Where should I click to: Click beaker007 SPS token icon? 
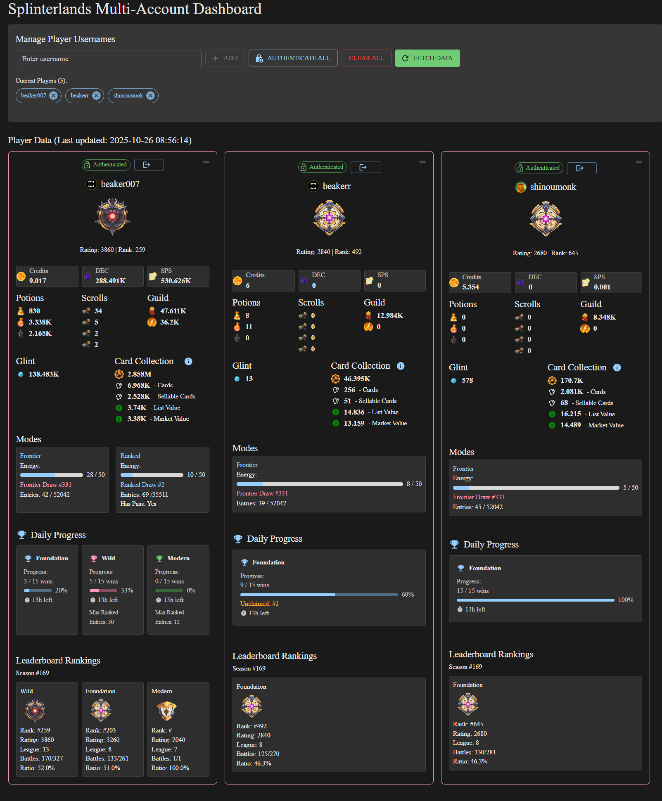[153, 276]
